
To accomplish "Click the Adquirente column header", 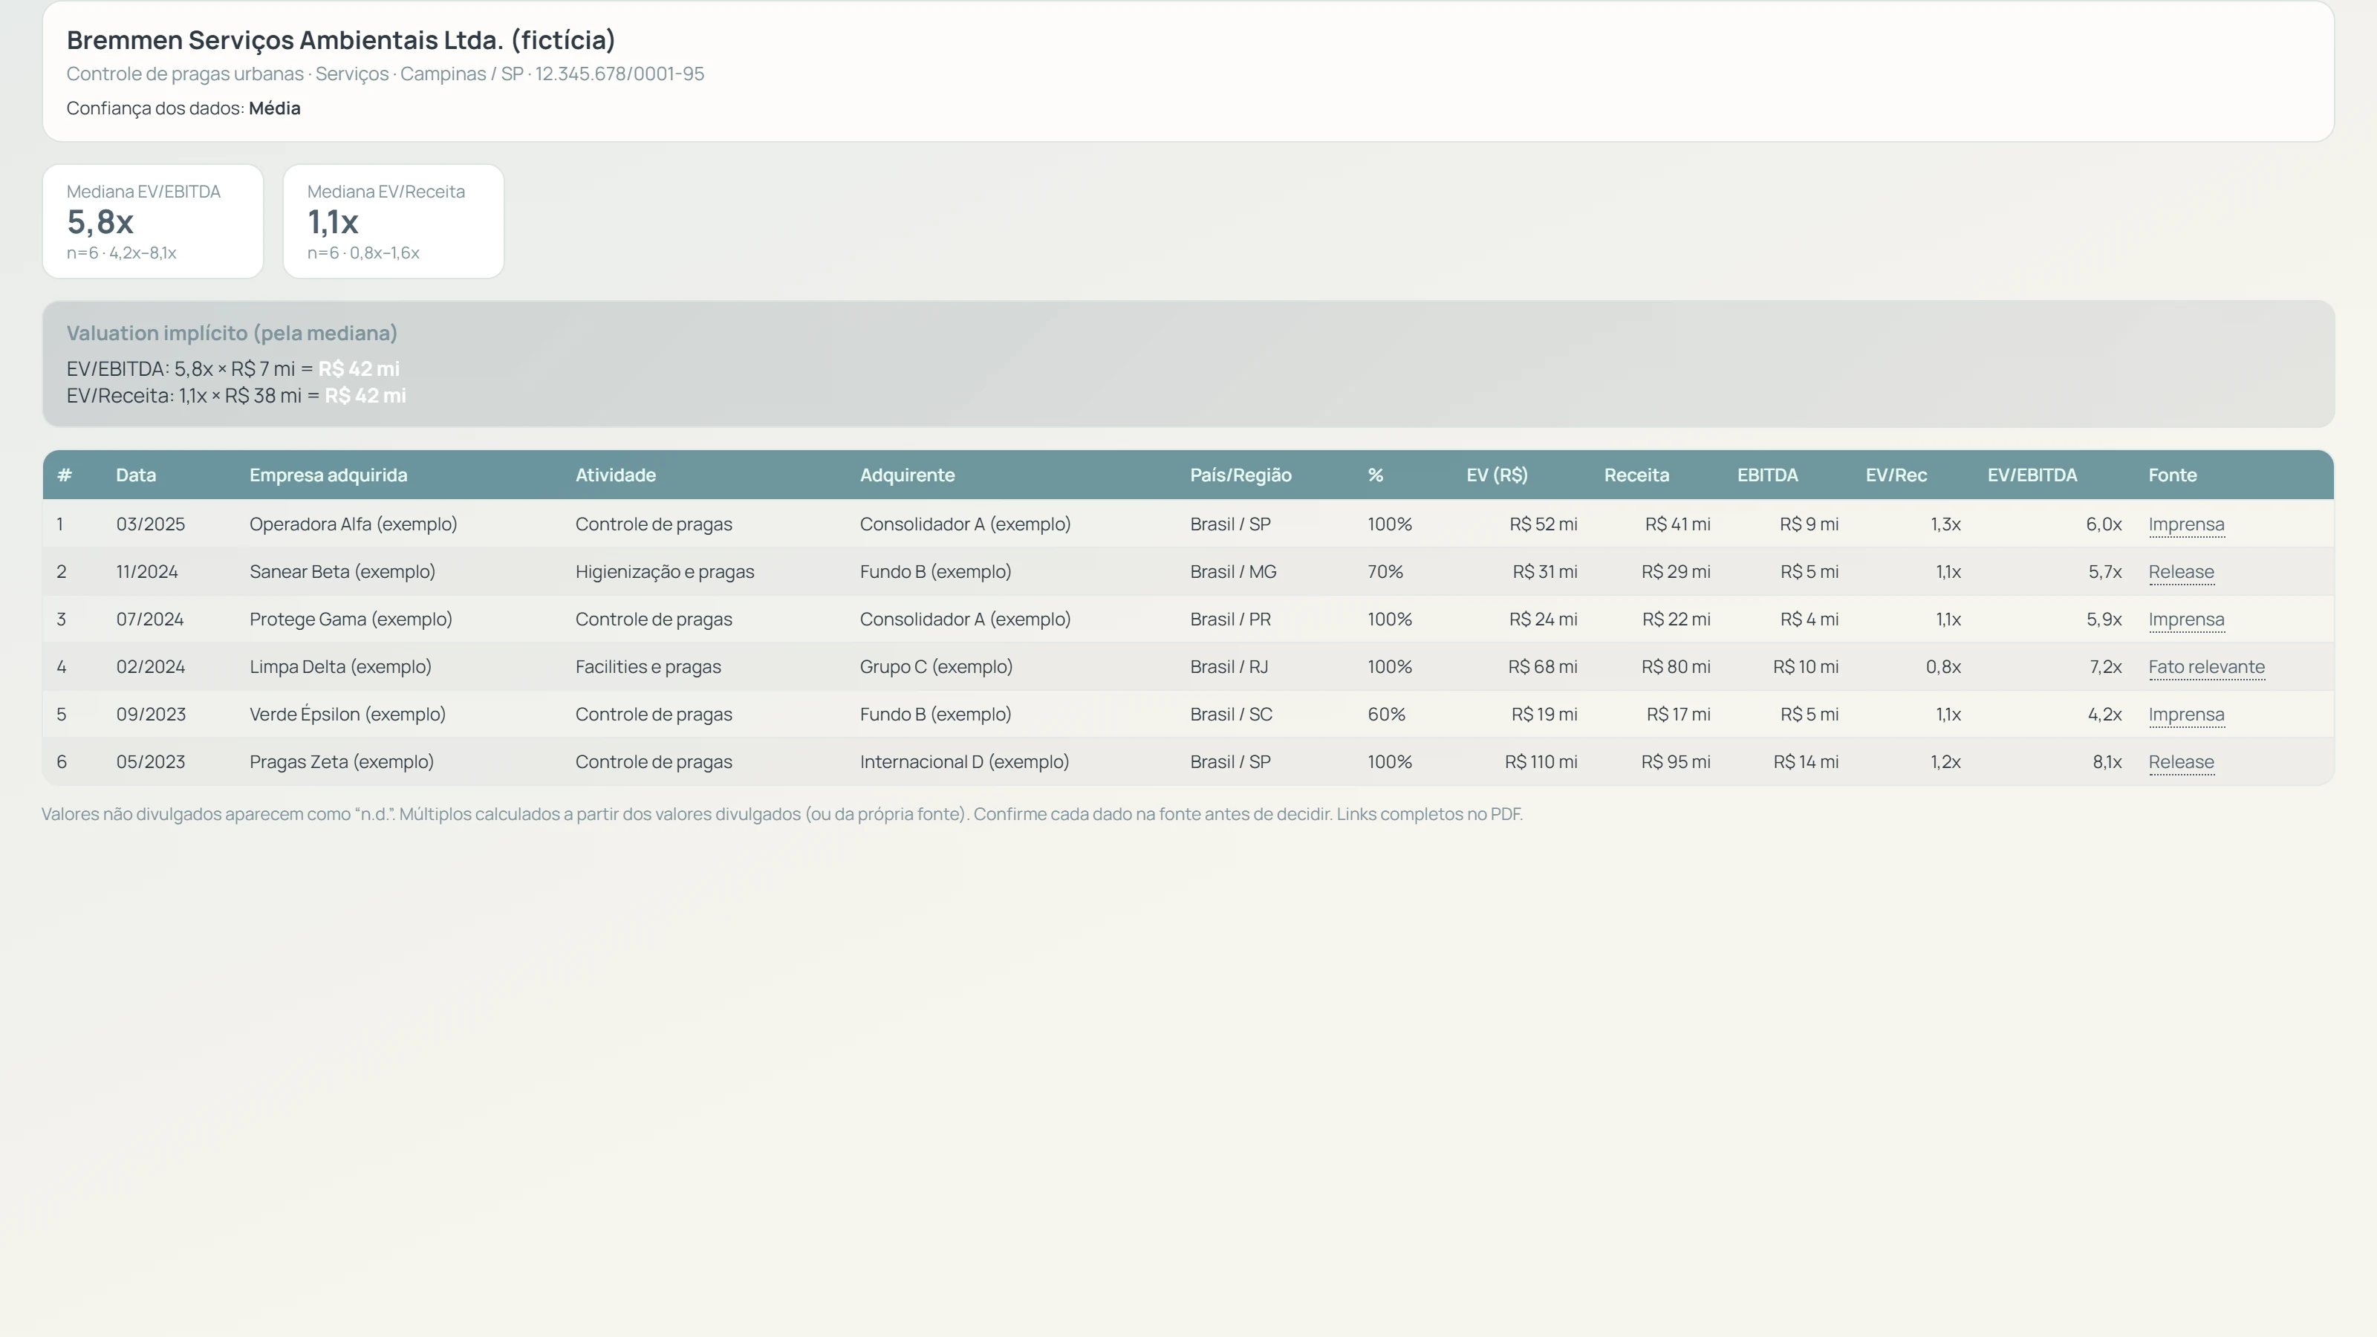I will pyautogui.click(x=907, y=475).
